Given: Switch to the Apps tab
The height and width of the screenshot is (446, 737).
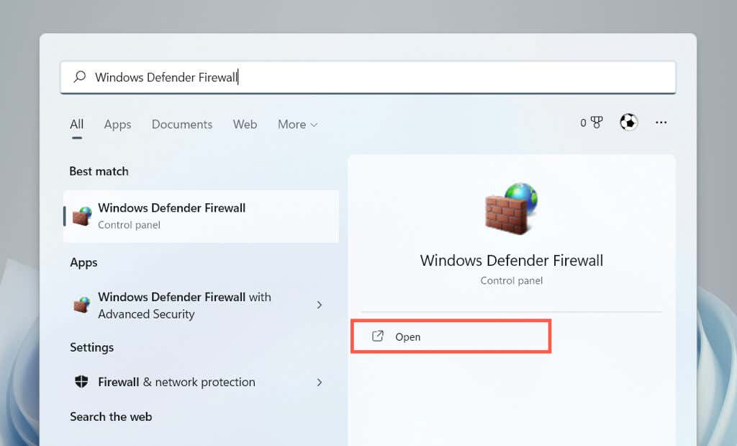Looking at the screenshot, I should [117, 124].
